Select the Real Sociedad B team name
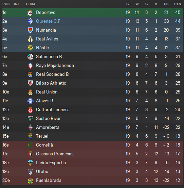Viewport: 184px width, 188px height. (52, 74)
